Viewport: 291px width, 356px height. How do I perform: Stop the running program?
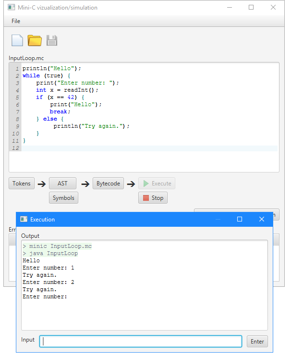tap(153, 198)
